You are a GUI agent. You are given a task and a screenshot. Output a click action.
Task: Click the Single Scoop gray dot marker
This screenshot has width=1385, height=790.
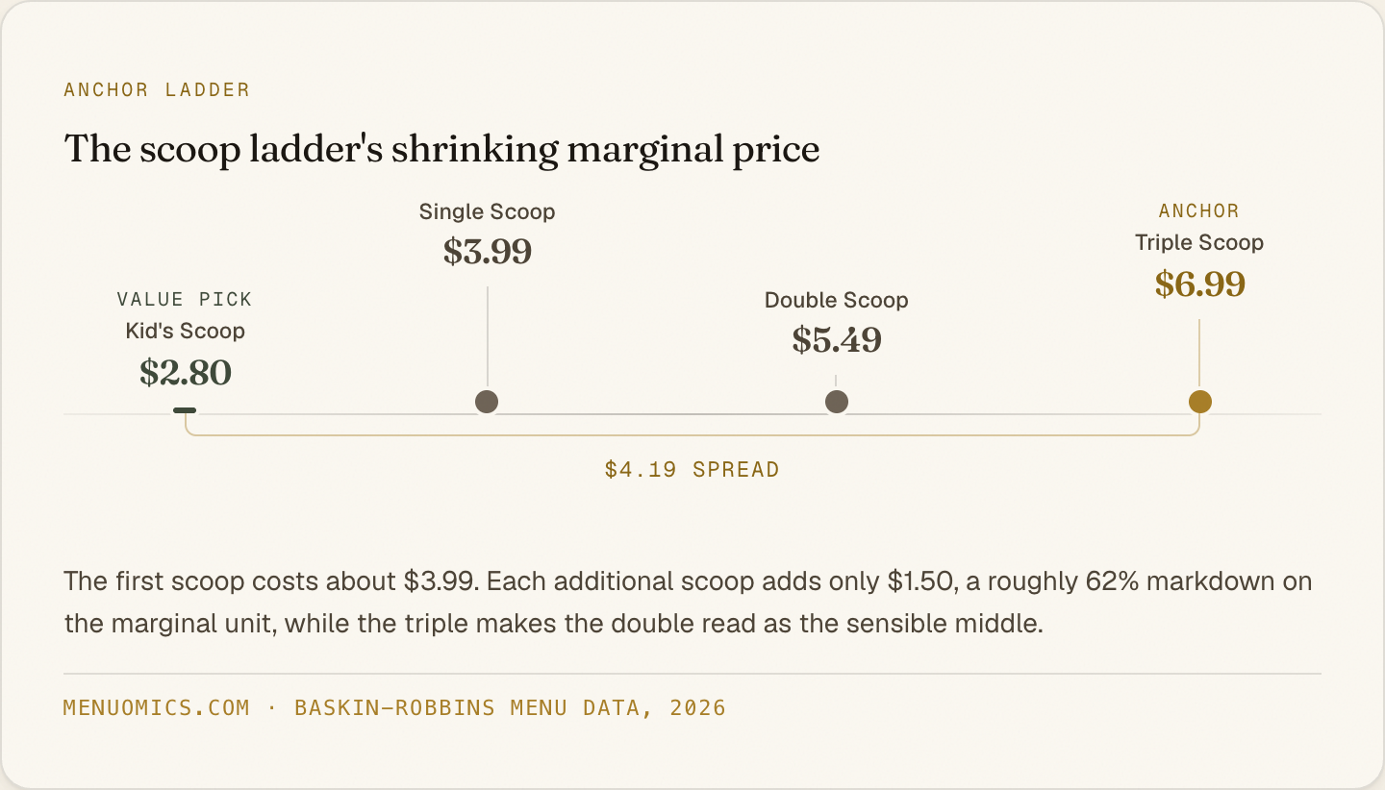click(487, 402)
